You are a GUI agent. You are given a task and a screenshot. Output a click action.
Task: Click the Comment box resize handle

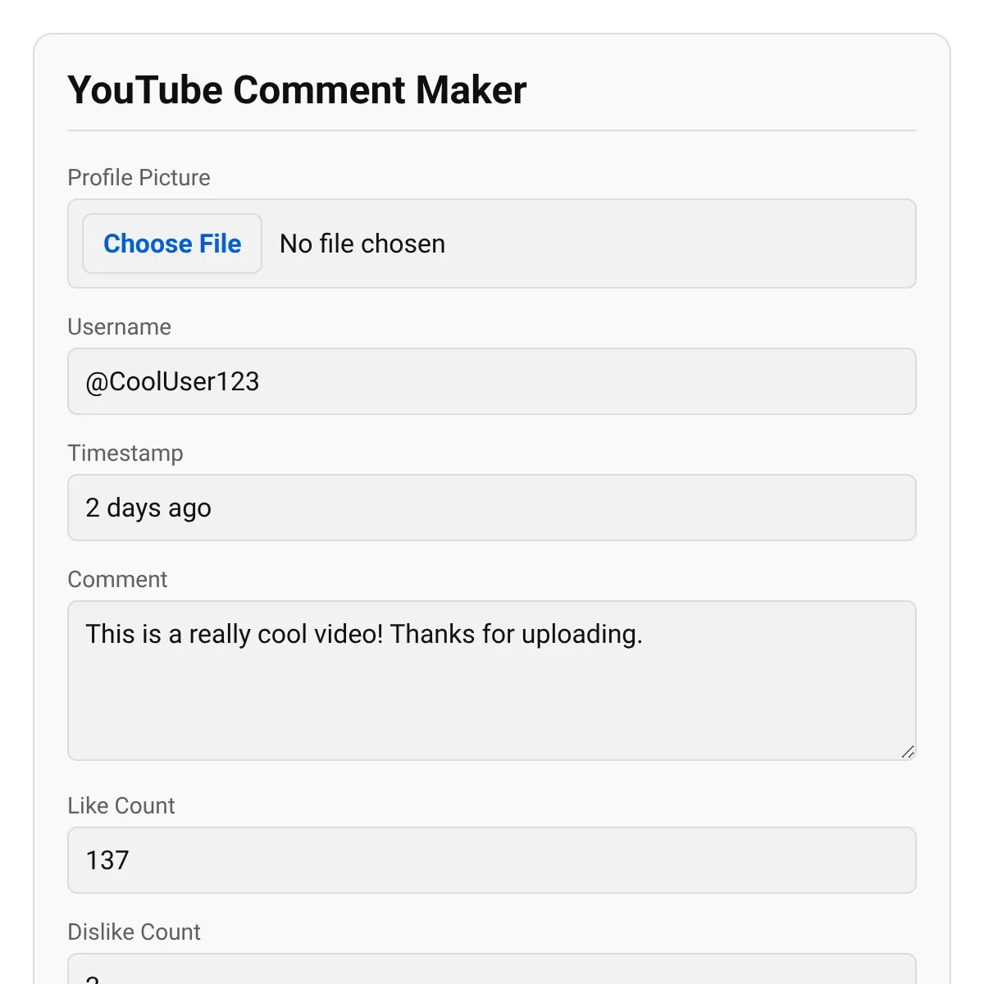tap(908, 752)
